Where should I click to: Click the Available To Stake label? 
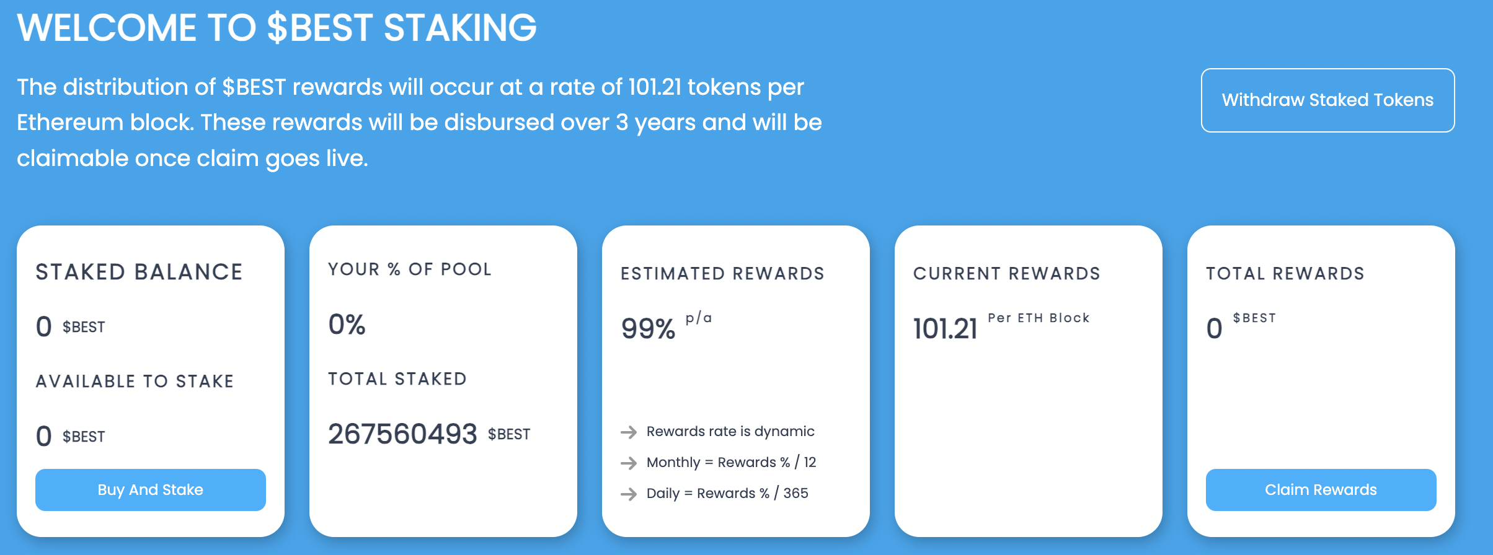point(135,381)
